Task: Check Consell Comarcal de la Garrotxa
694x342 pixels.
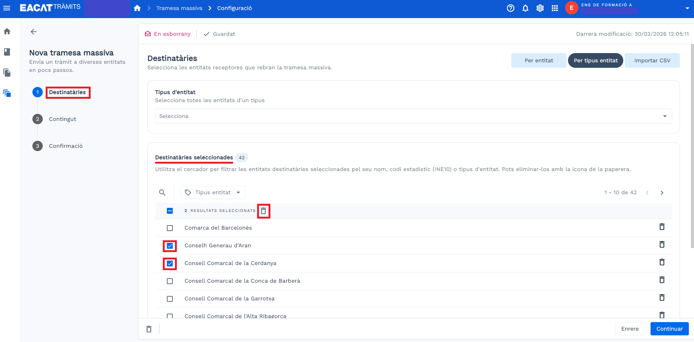Action: [x=170, y=299]
